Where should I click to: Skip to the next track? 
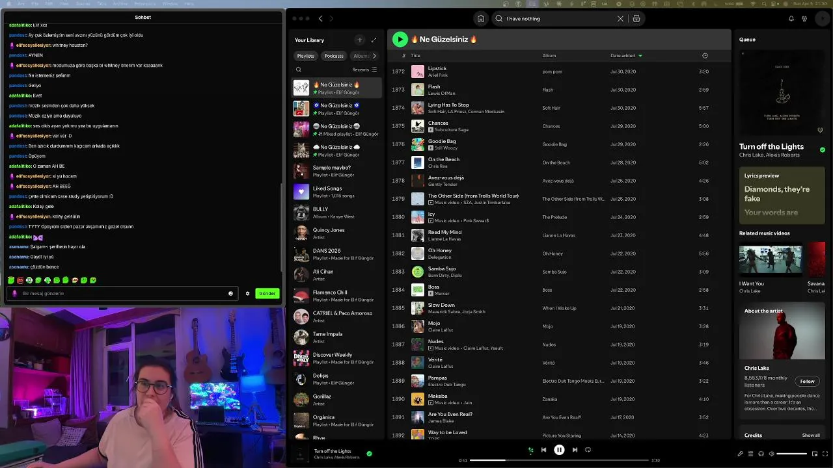(575, 450)
